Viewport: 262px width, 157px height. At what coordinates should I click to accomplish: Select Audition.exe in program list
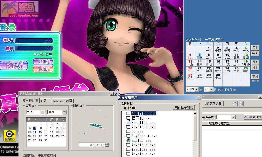point(144,113)
